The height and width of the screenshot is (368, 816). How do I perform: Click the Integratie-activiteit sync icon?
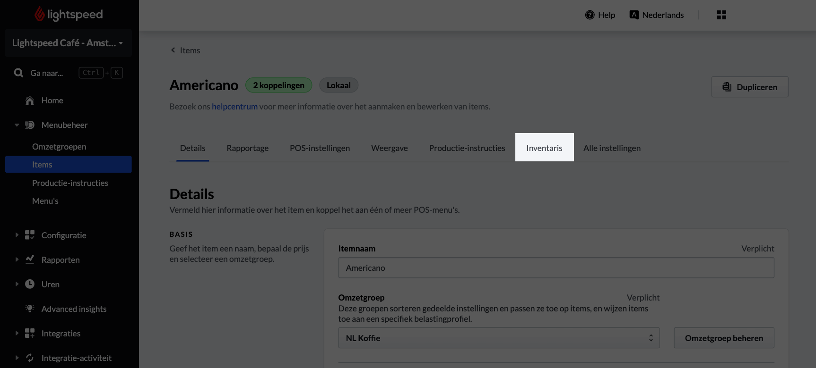(30, 358)
